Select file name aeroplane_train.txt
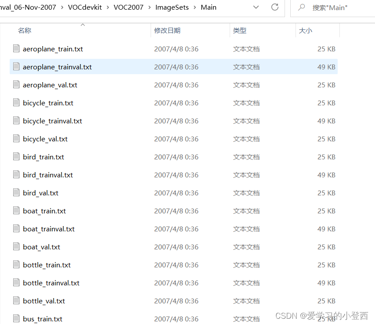Viewport: 375px width, 324px height. [53, 49]
